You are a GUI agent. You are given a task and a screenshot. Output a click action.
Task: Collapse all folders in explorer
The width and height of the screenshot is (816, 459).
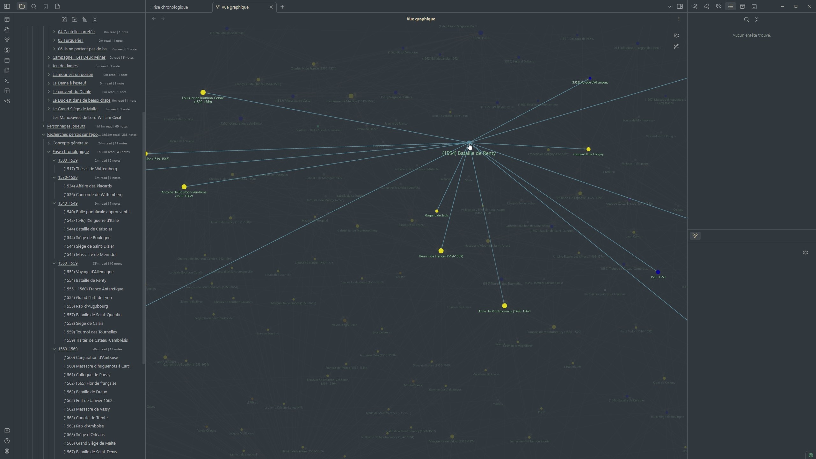[x=95, y=19]
